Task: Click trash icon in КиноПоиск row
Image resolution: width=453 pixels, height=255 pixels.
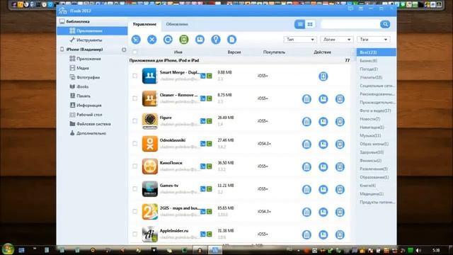Action: coord(306,167)
